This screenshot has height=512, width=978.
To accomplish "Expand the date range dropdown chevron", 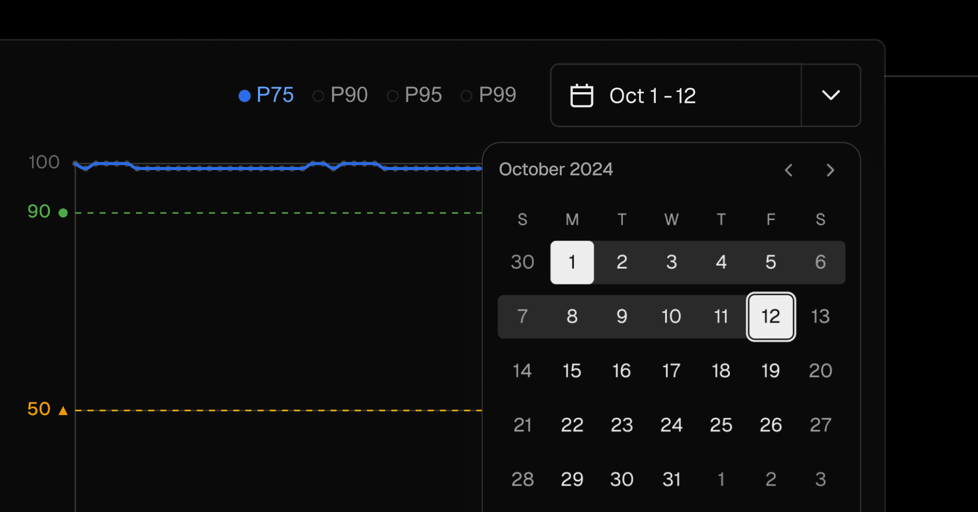I will [x=831, y=95].
